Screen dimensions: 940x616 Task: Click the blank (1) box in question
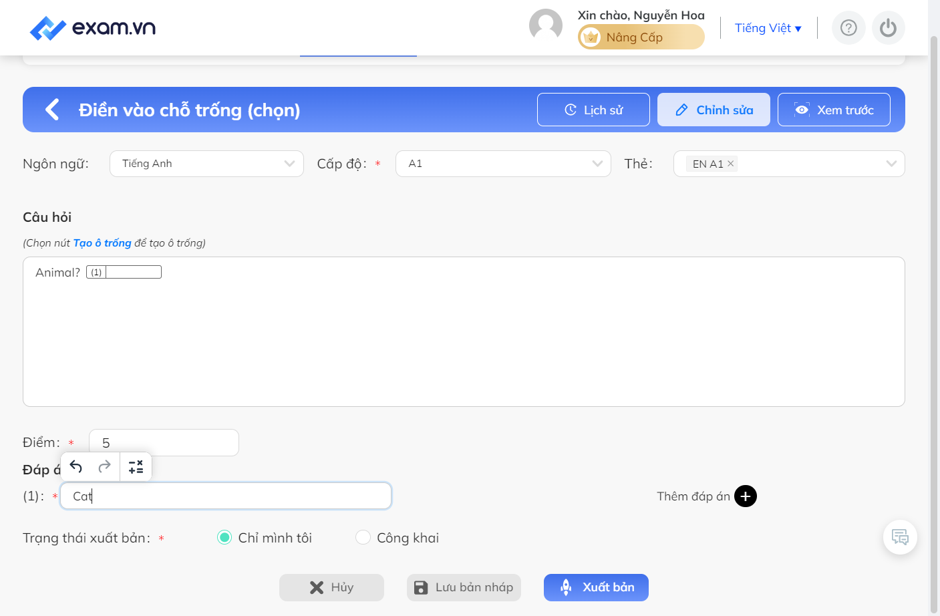pyautogui.click(x=124, y=272)
